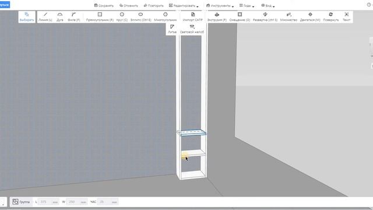Click Повторить to redo

[x=154, y=5]
